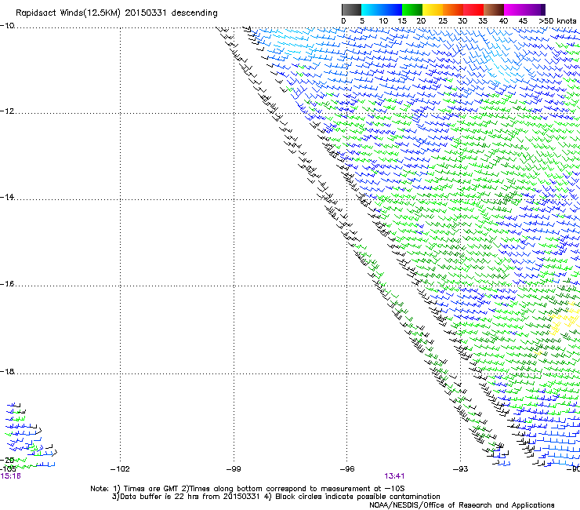Image resolution: width=580 pixels, height=510 pixels.
Task: Click the magenta 40-45 knots color band
Action: tap(514, 9)
